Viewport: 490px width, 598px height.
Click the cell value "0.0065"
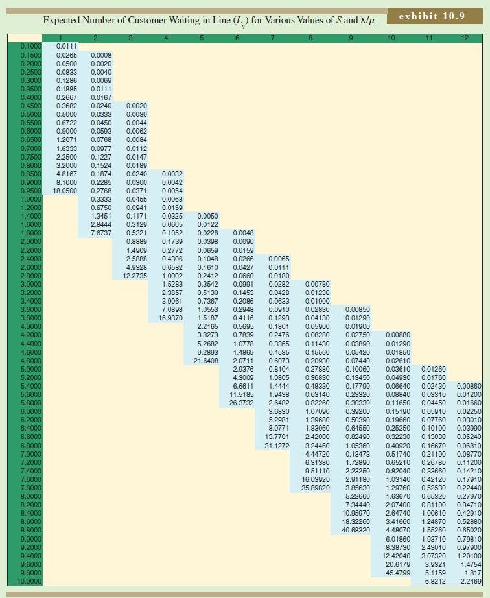(x=279, y=259)
